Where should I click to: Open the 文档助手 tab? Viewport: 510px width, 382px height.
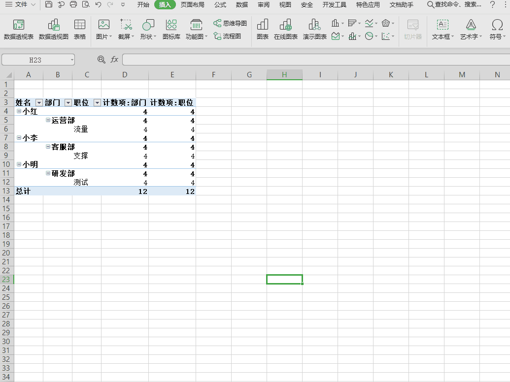coord(402,5)
